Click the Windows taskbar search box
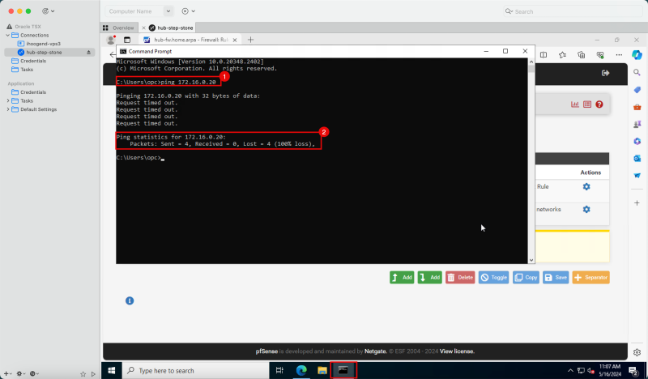This screenshot has height=379, width=648. (194, 370)
